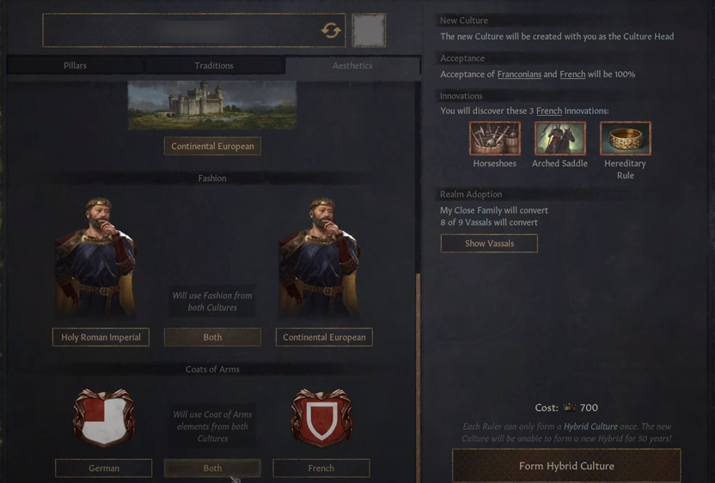This screenshot has width=715, height=483.
Task: Expand the Show Vassals list
Action: pos(489,244)
